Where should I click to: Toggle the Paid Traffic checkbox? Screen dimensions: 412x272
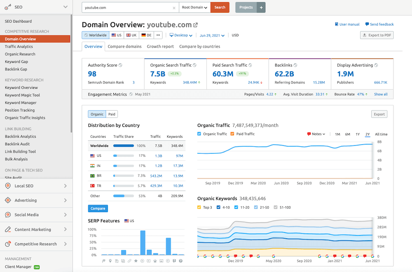pyautogui.click(x=232, y=134)
